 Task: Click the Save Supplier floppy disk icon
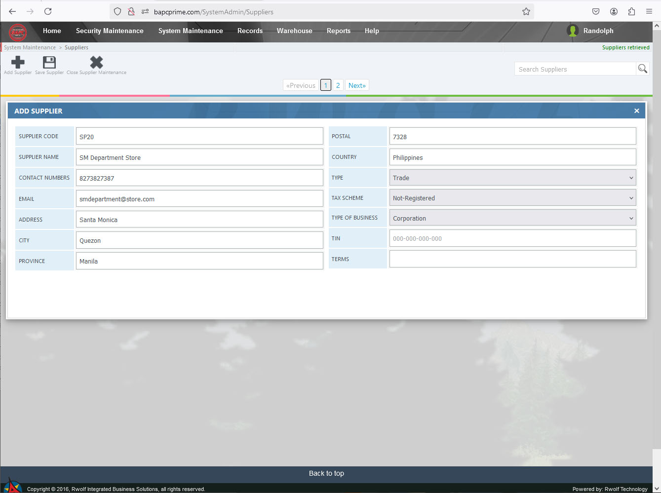pos(49,63)
